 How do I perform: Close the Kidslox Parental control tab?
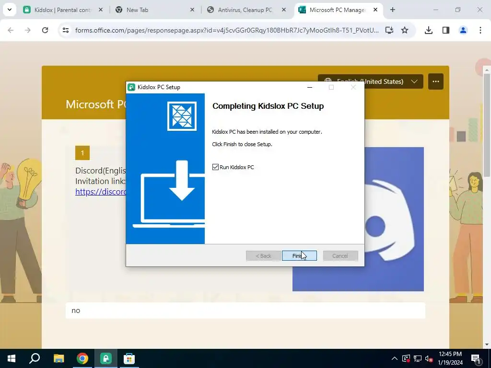101,10
